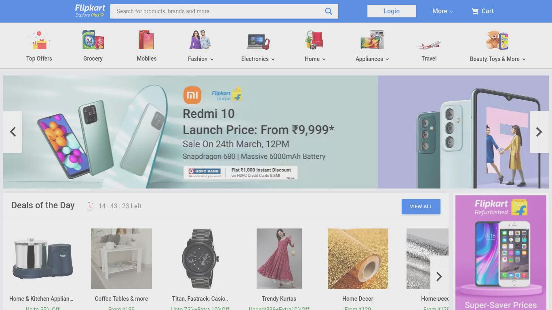
Task: Open the Mobiles category icon
Action: click(x=146, y=40)
